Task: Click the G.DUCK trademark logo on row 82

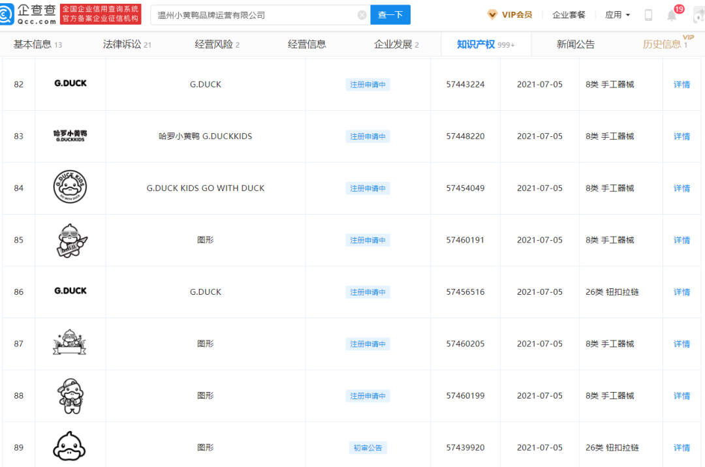Action: [x=70, y=84]
